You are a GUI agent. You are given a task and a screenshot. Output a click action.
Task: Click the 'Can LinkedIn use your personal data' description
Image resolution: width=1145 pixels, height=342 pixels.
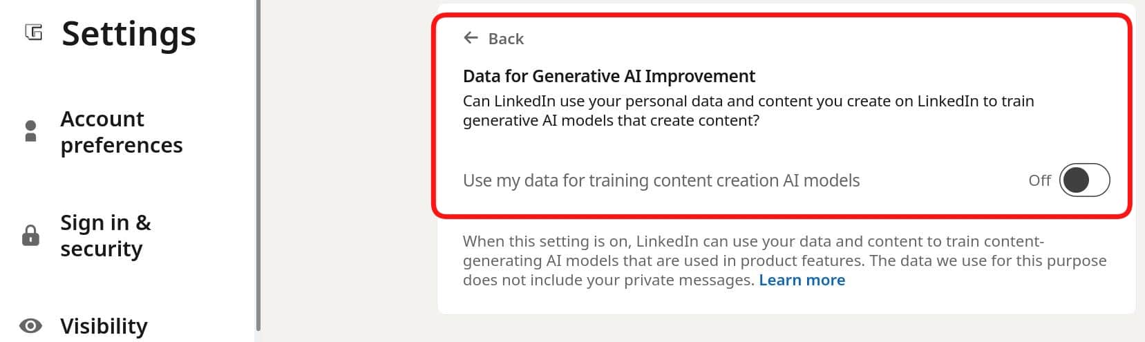click(748, 111)
